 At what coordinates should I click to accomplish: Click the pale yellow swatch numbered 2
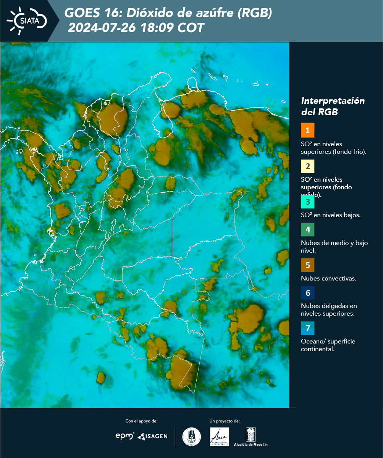(308, 166)
